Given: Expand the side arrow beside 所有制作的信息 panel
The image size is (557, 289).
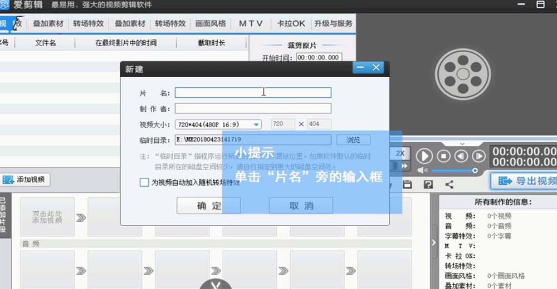Looking at the screenshot, I should [434, 242].
